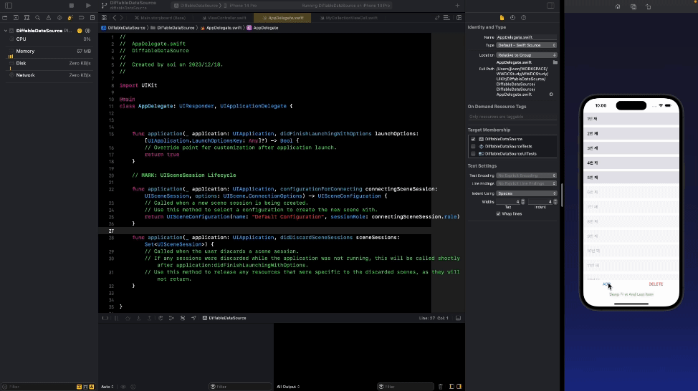Open the History inspector clock icon
The image size is (698, 391).
pyautogui.click(x=512, y=17)
